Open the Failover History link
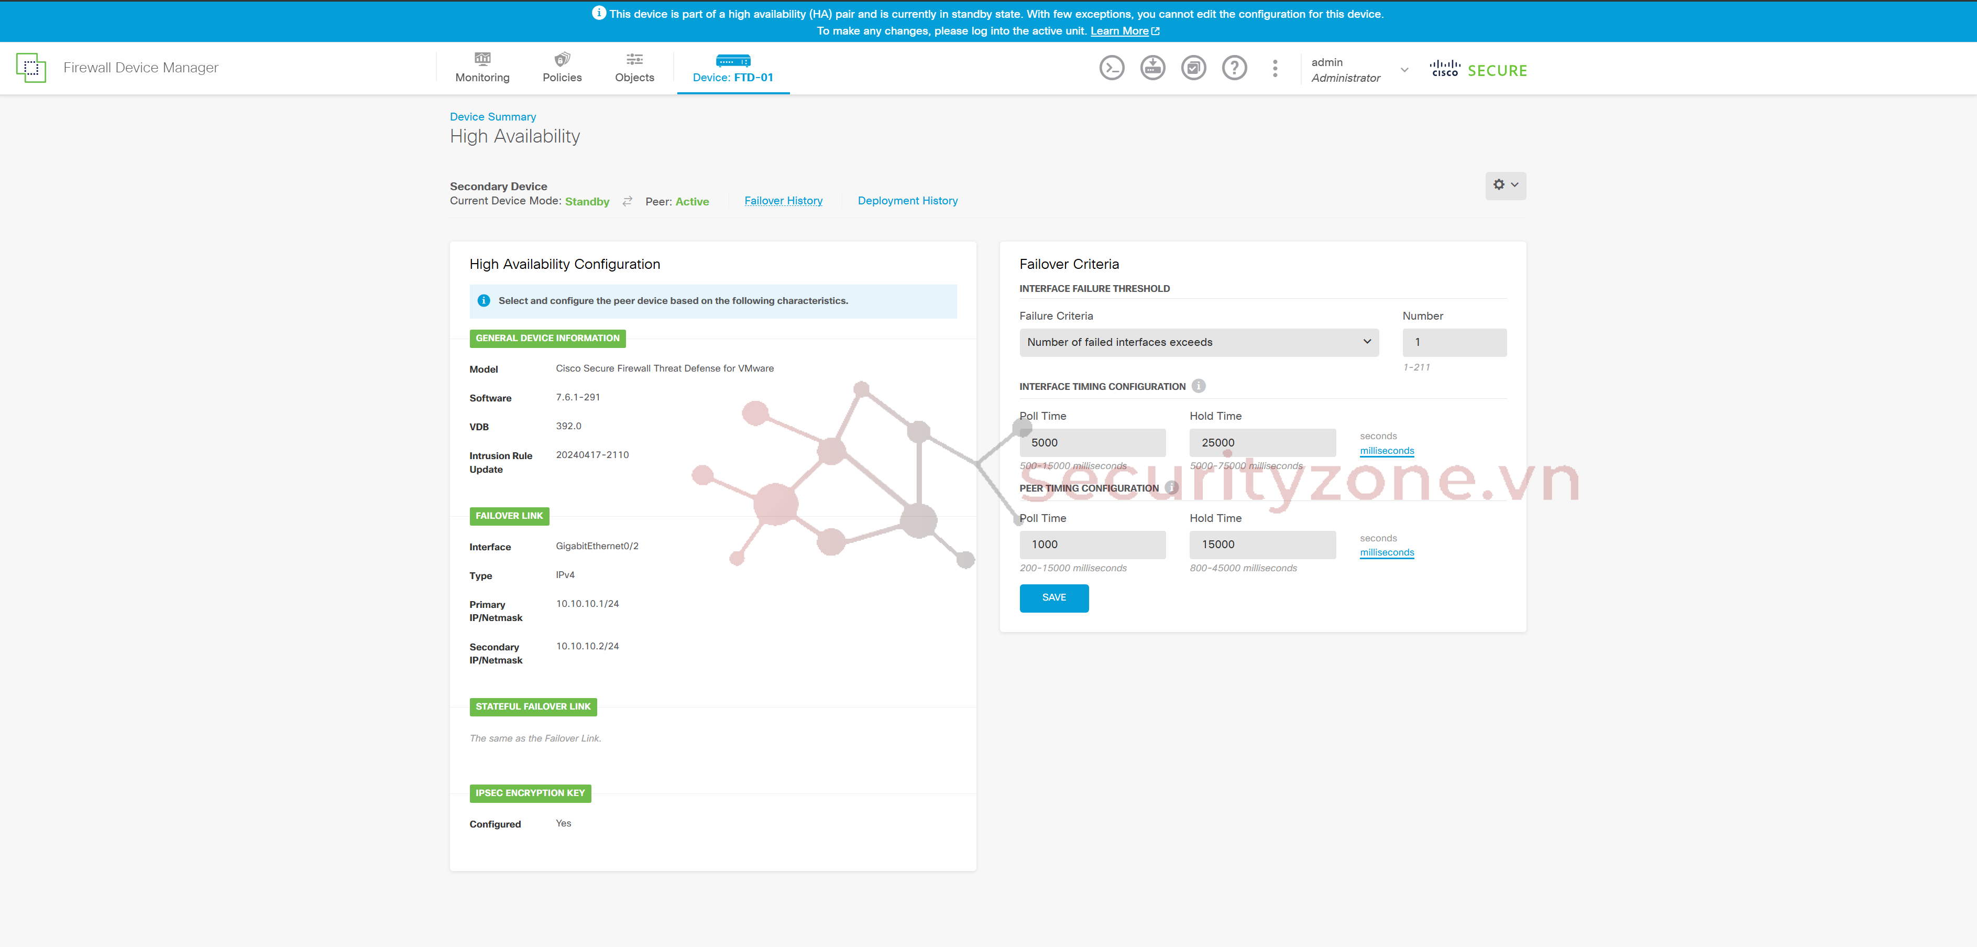Image resolution: width=1977 pixels, height=947 pixels. (x=783, y=201)
